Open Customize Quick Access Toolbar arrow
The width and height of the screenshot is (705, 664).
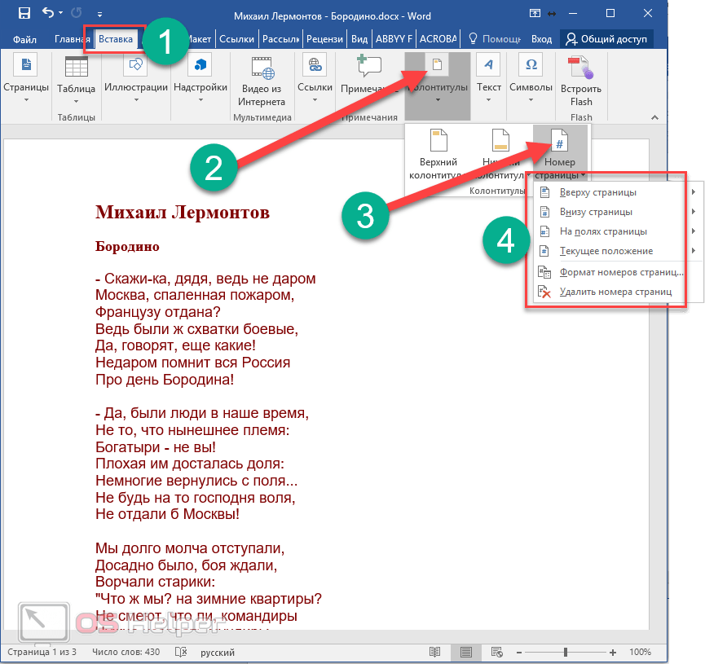(99, 15)
